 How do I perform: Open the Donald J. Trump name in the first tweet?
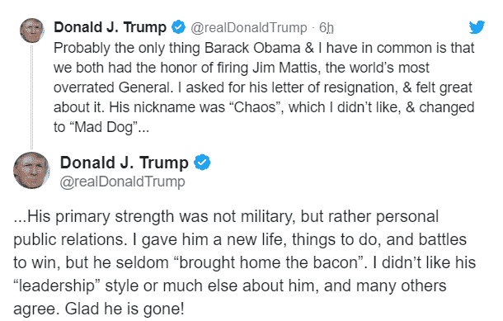[x=110, y=27]
